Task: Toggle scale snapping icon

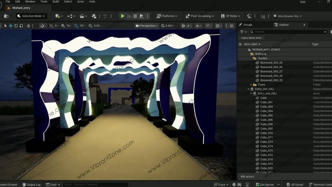Action: 90,26
